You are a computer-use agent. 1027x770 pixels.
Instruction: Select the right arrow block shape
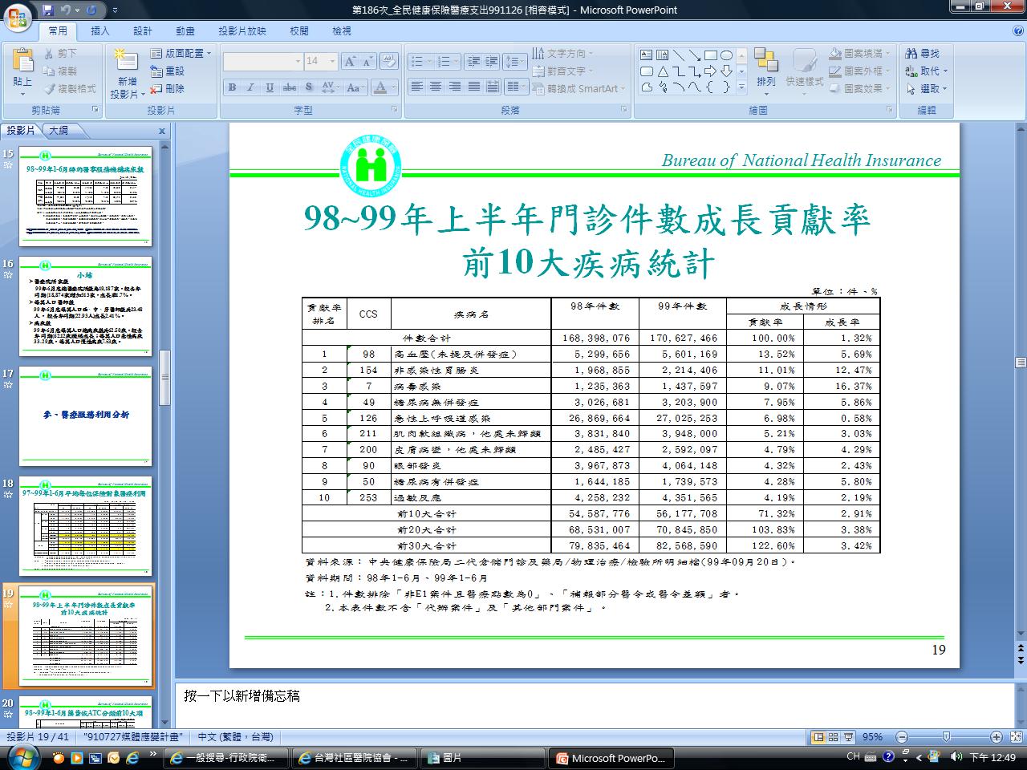point(710,71)
